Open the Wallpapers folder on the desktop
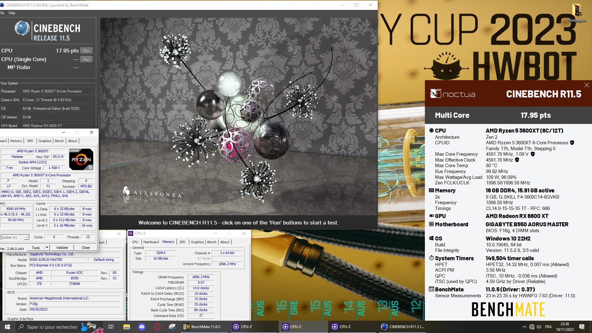592x333 pixels. (577, 13)
